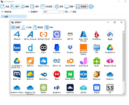Image resolution: width=129 pixels, height=105 pixels.
Task: Choose Orange Flexible Engine
Action: (83, 49)
